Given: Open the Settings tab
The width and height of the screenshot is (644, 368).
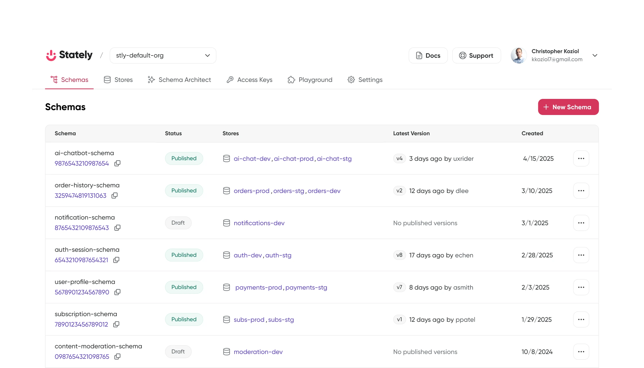Looking at the screenshot, I should click(x=365, y=80).
